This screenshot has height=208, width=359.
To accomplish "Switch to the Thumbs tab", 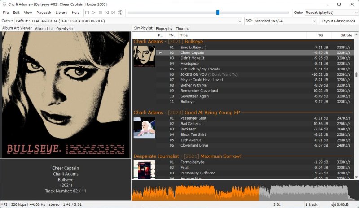I will point(183,29).
